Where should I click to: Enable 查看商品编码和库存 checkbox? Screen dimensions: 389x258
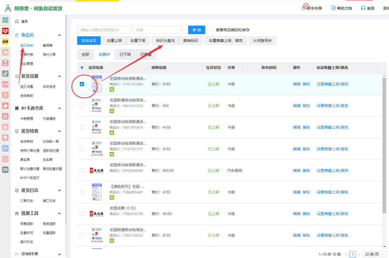[212, 30]
